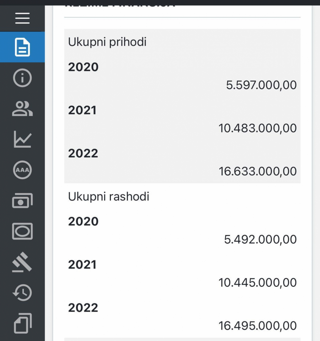Open the info section icon

[22, 78]
